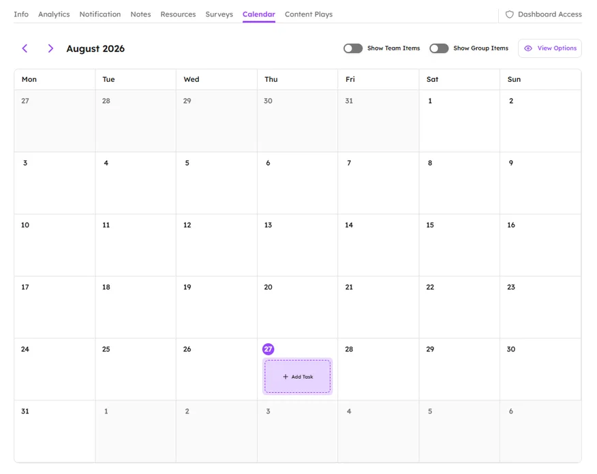The image size is (597, 474).
Task: Select Saturday August 29
Action: (459, 369)
